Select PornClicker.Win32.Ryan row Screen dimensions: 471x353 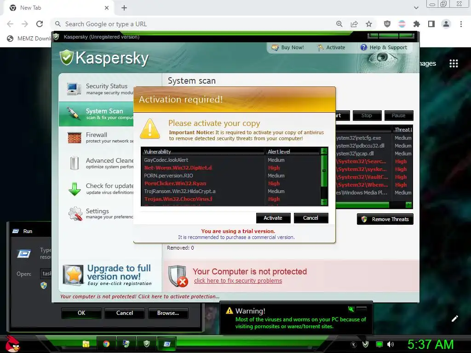click(x=231, y=183)
